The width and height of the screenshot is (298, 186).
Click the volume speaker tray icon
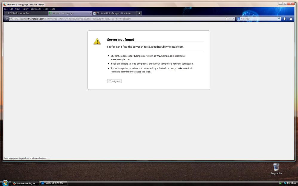(x=288, y=183)
